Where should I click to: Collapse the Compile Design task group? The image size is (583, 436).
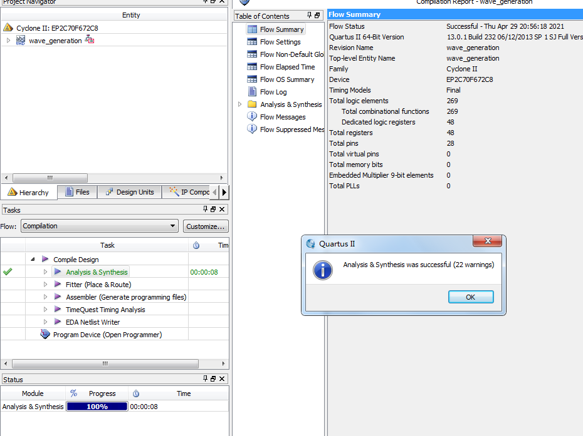coord(33,260)
